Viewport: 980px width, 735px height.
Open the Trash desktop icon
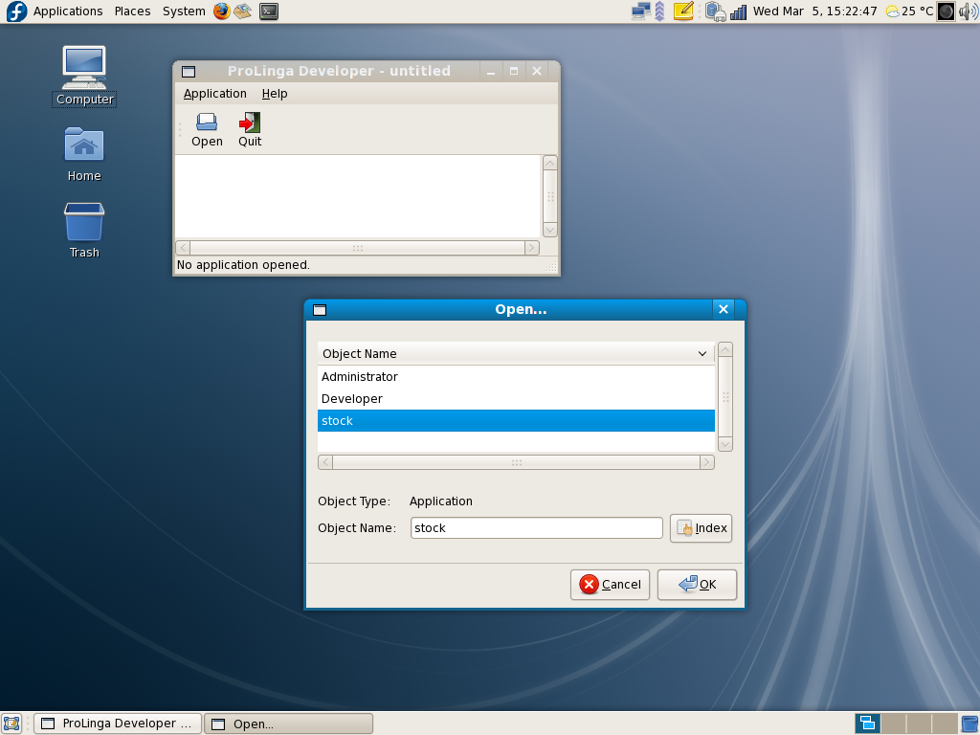click(x=84, y=231)
